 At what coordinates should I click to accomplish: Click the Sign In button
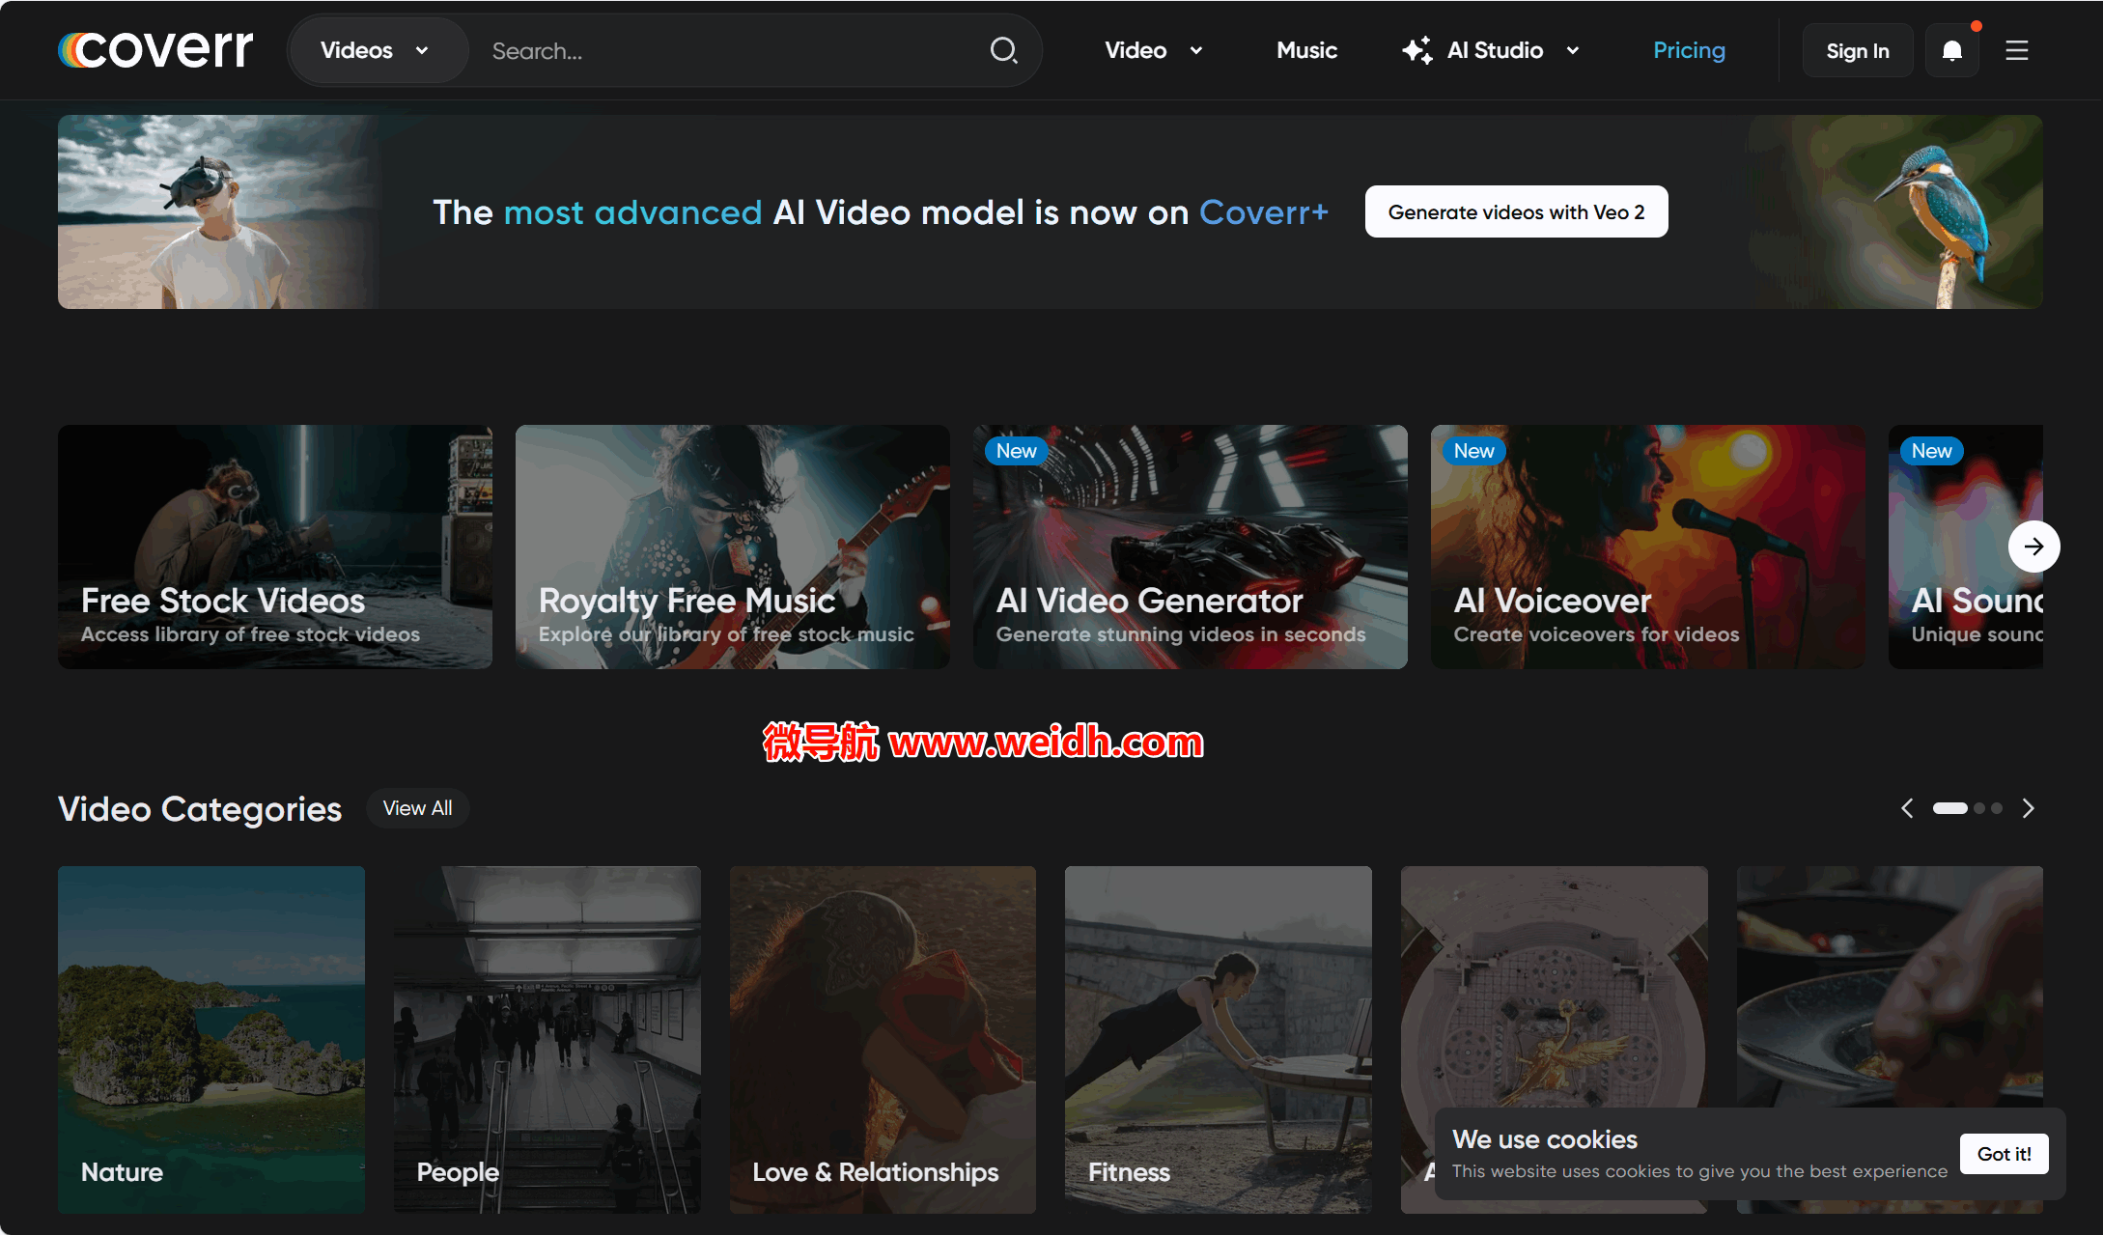(x=1857, y=50)
